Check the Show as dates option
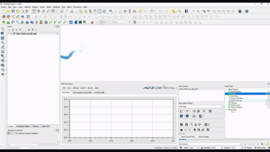Viewport: 270px width, 152px height. [x=197, y=137]
